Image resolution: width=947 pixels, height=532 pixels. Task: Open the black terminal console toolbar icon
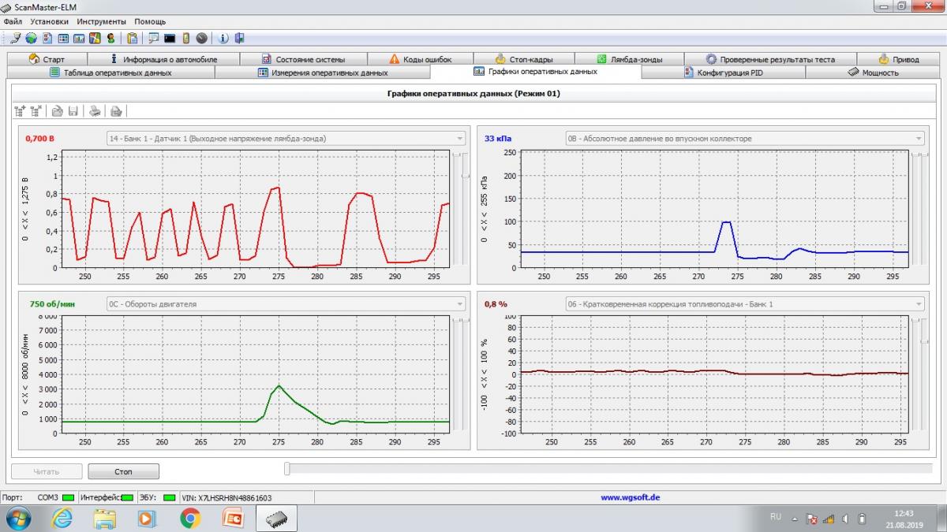point(170,38)
